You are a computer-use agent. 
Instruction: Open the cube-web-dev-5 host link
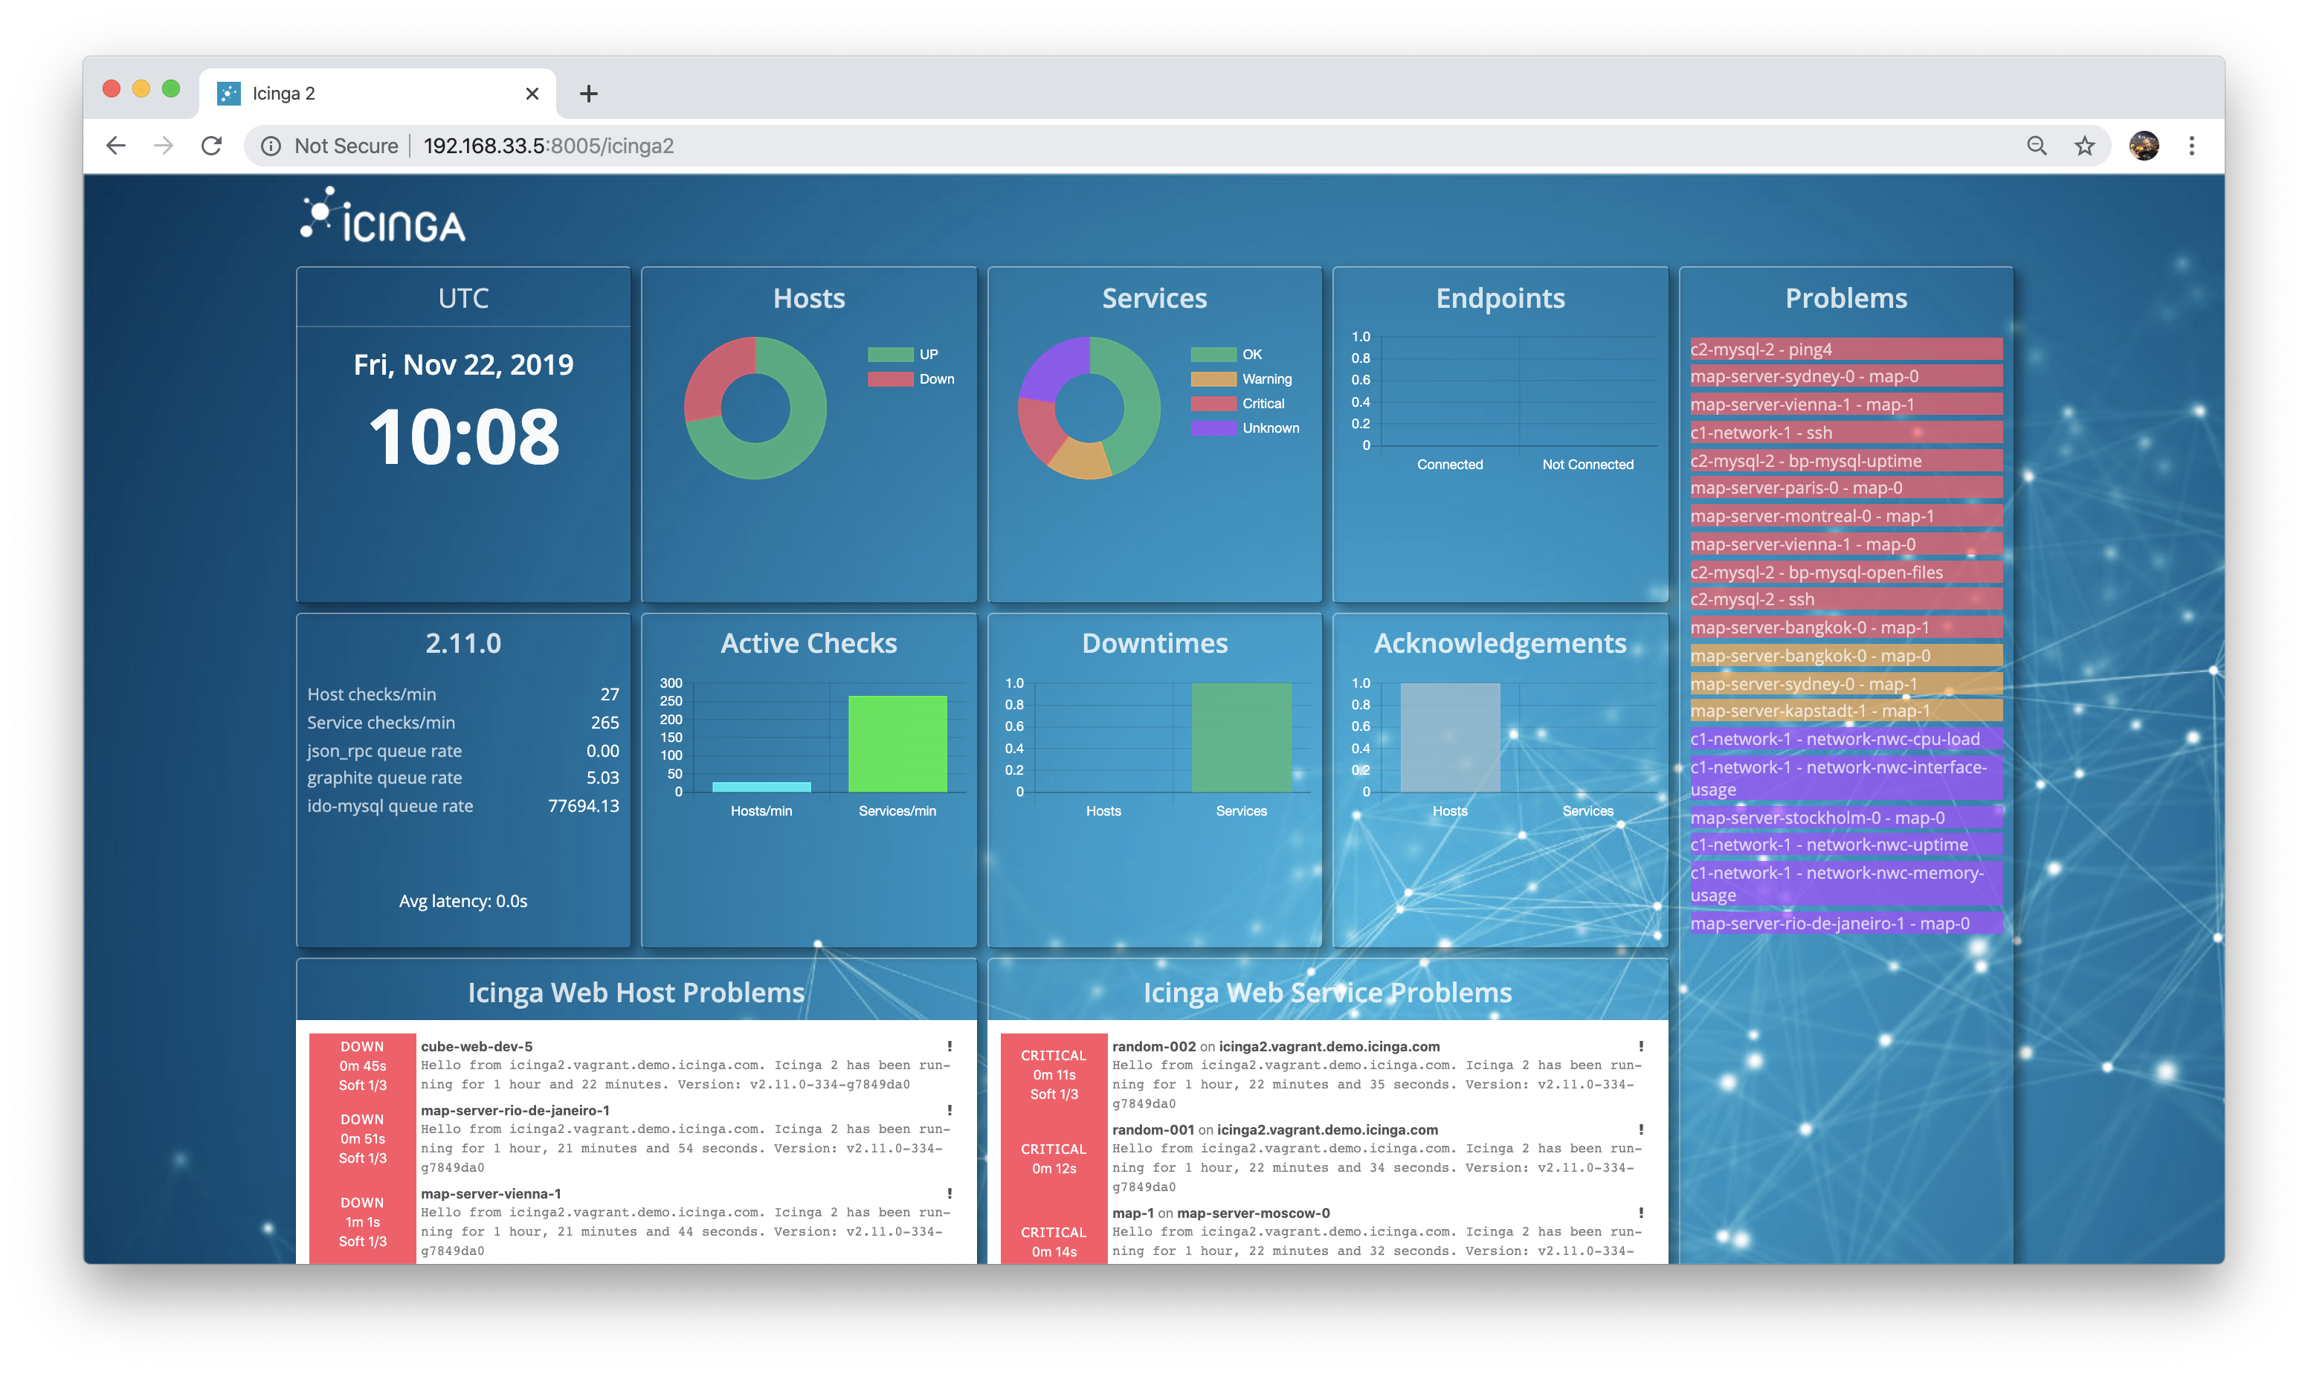point(477,1046)
